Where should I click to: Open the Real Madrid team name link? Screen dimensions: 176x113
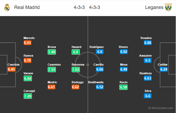coord(27,7)
